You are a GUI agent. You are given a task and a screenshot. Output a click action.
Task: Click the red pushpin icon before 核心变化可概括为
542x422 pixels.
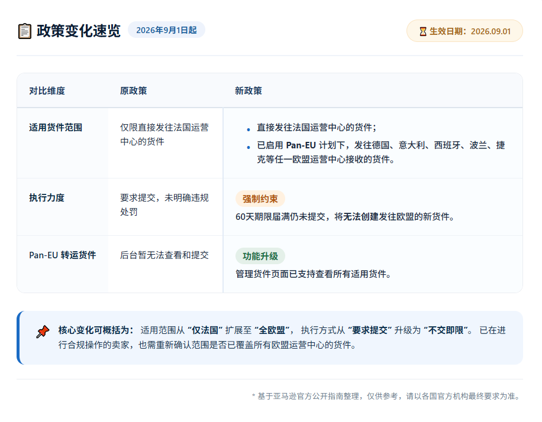point(43,332)
